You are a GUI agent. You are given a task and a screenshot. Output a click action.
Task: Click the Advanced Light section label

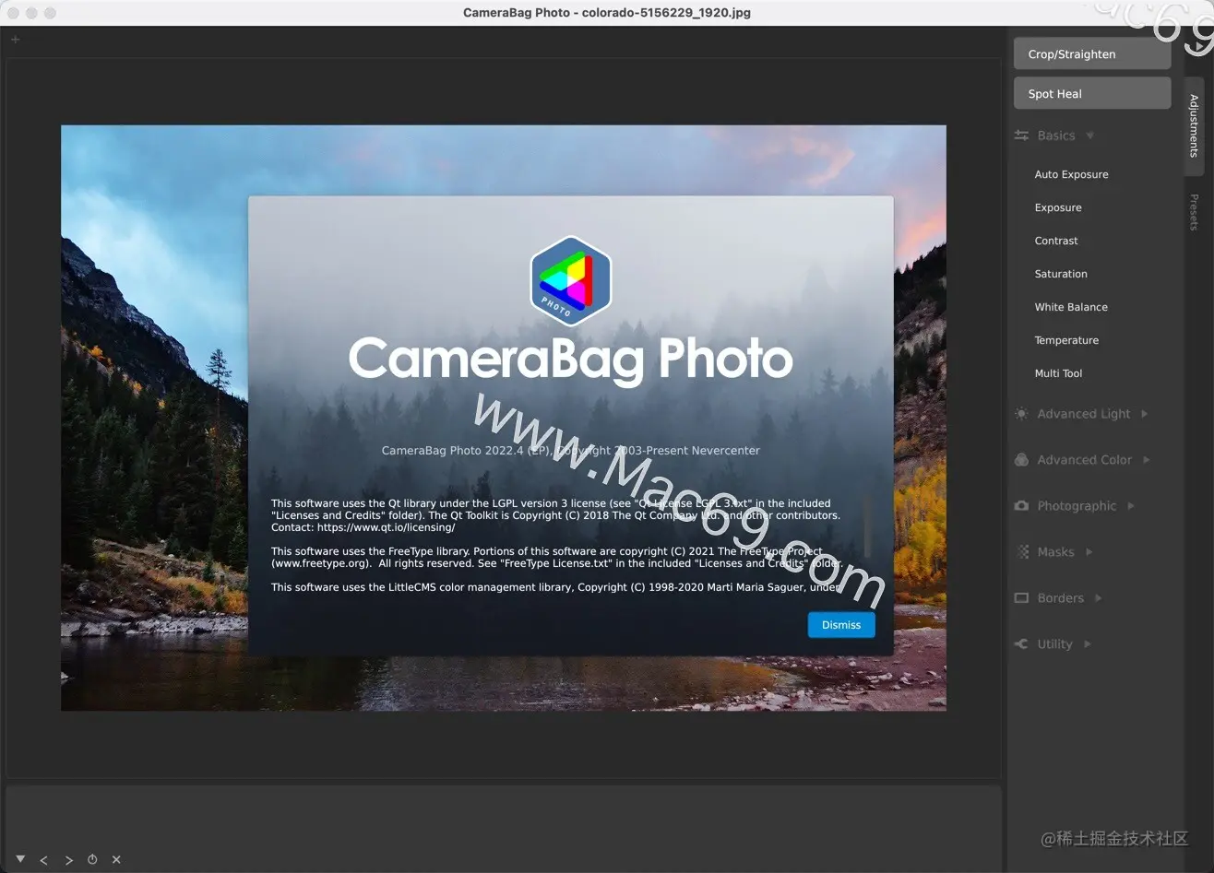pyautogui.click(x=1083, y=414)
